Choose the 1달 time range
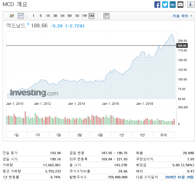The height and width of the screenshot is (181, 196). tap(59, 135)
